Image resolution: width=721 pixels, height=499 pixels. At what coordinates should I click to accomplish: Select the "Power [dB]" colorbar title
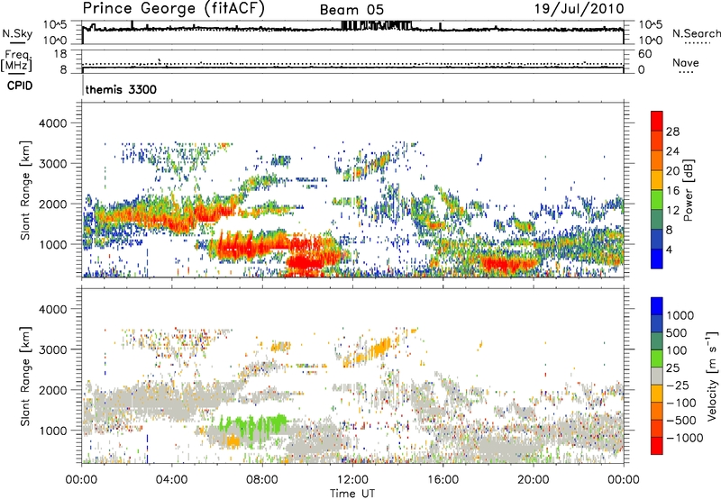pos(688,190)
